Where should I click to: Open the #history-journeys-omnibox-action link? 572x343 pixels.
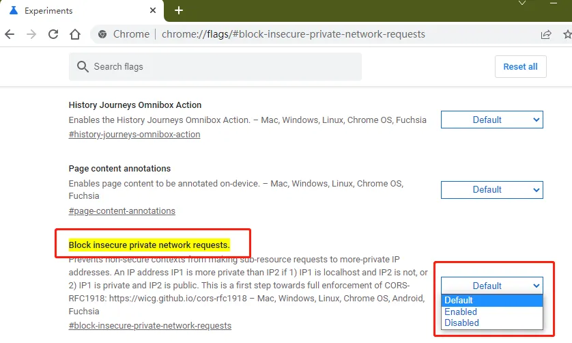(134, 135)
